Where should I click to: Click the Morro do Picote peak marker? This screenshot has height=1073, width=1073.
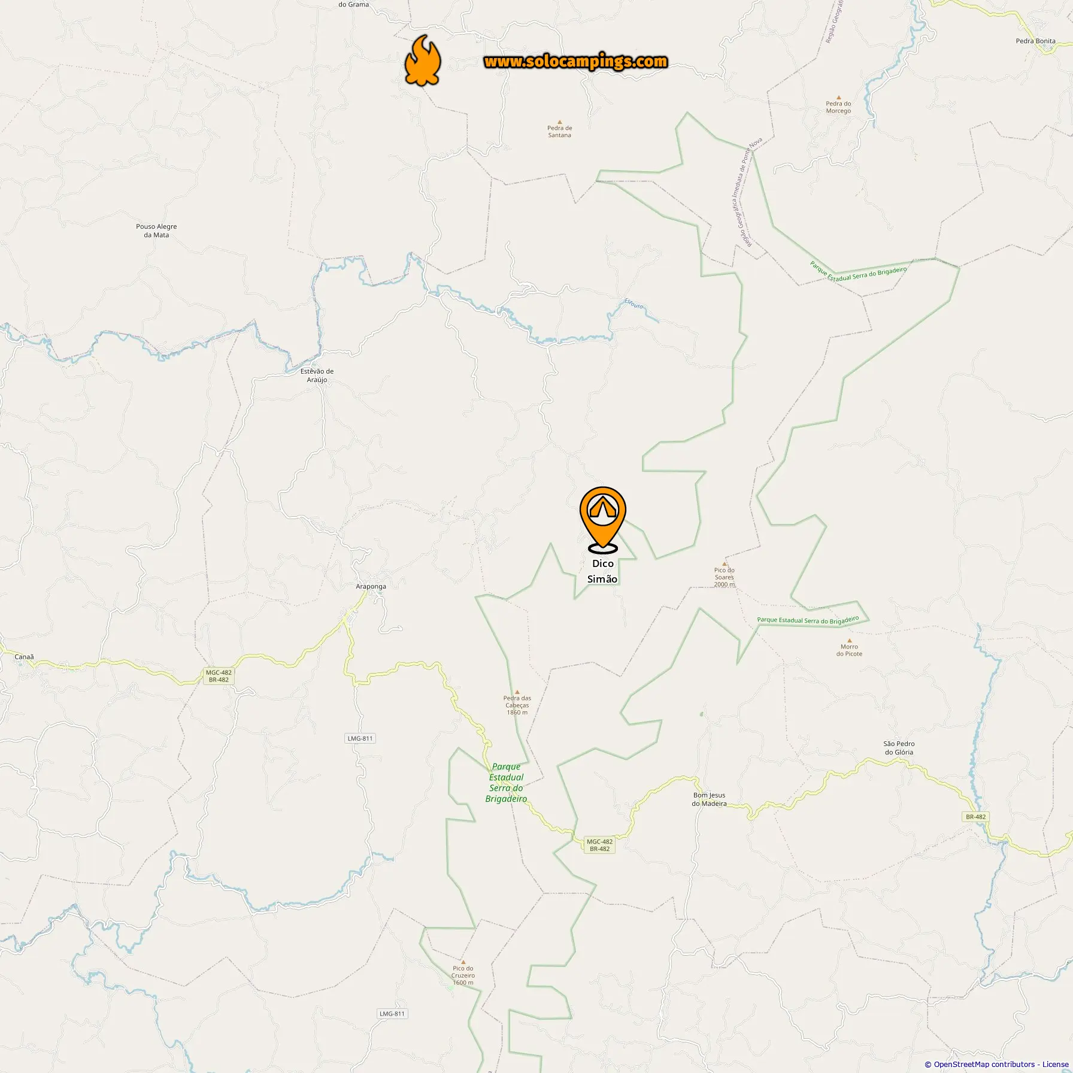pyautogui.click(x=849, y=641)
